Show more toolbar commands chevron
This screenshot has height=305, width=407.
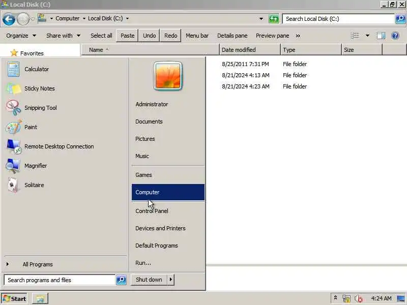point(298,36)
